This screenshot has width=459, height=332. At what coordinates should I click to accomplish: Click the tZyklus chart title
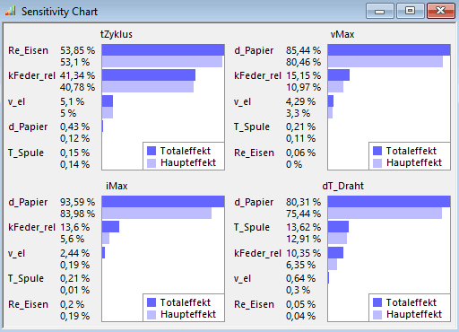click(117, 34)
